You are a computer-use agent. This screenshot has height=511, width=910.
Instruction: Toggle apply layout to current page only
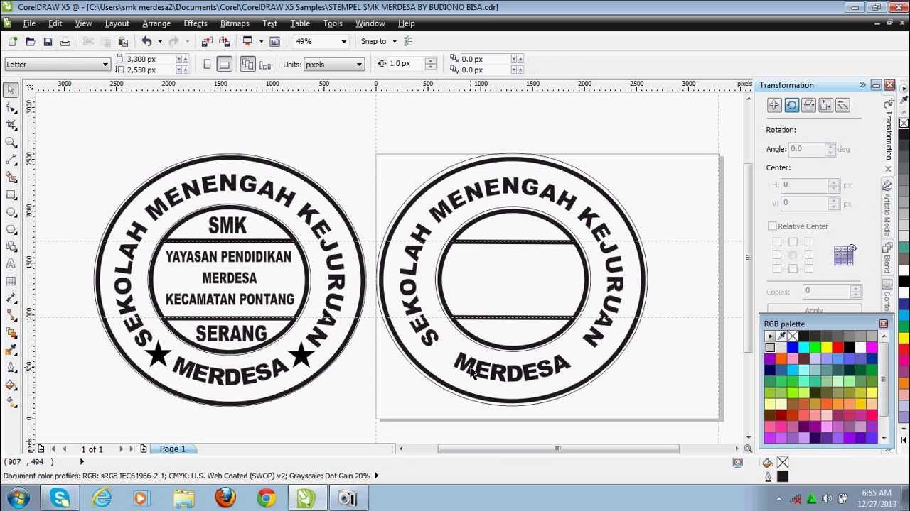pos(265,65)
